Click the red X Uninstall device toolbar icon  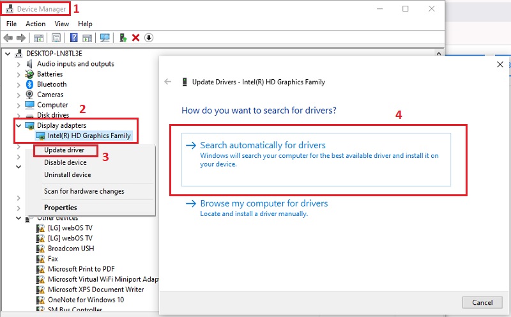pos(135,38)
